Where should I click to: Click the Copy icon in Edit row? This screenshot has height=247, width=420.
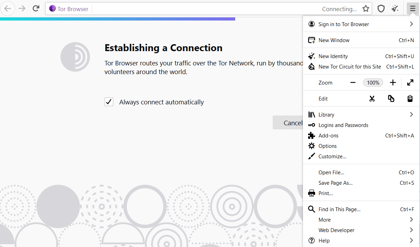(x=391, y=99)
